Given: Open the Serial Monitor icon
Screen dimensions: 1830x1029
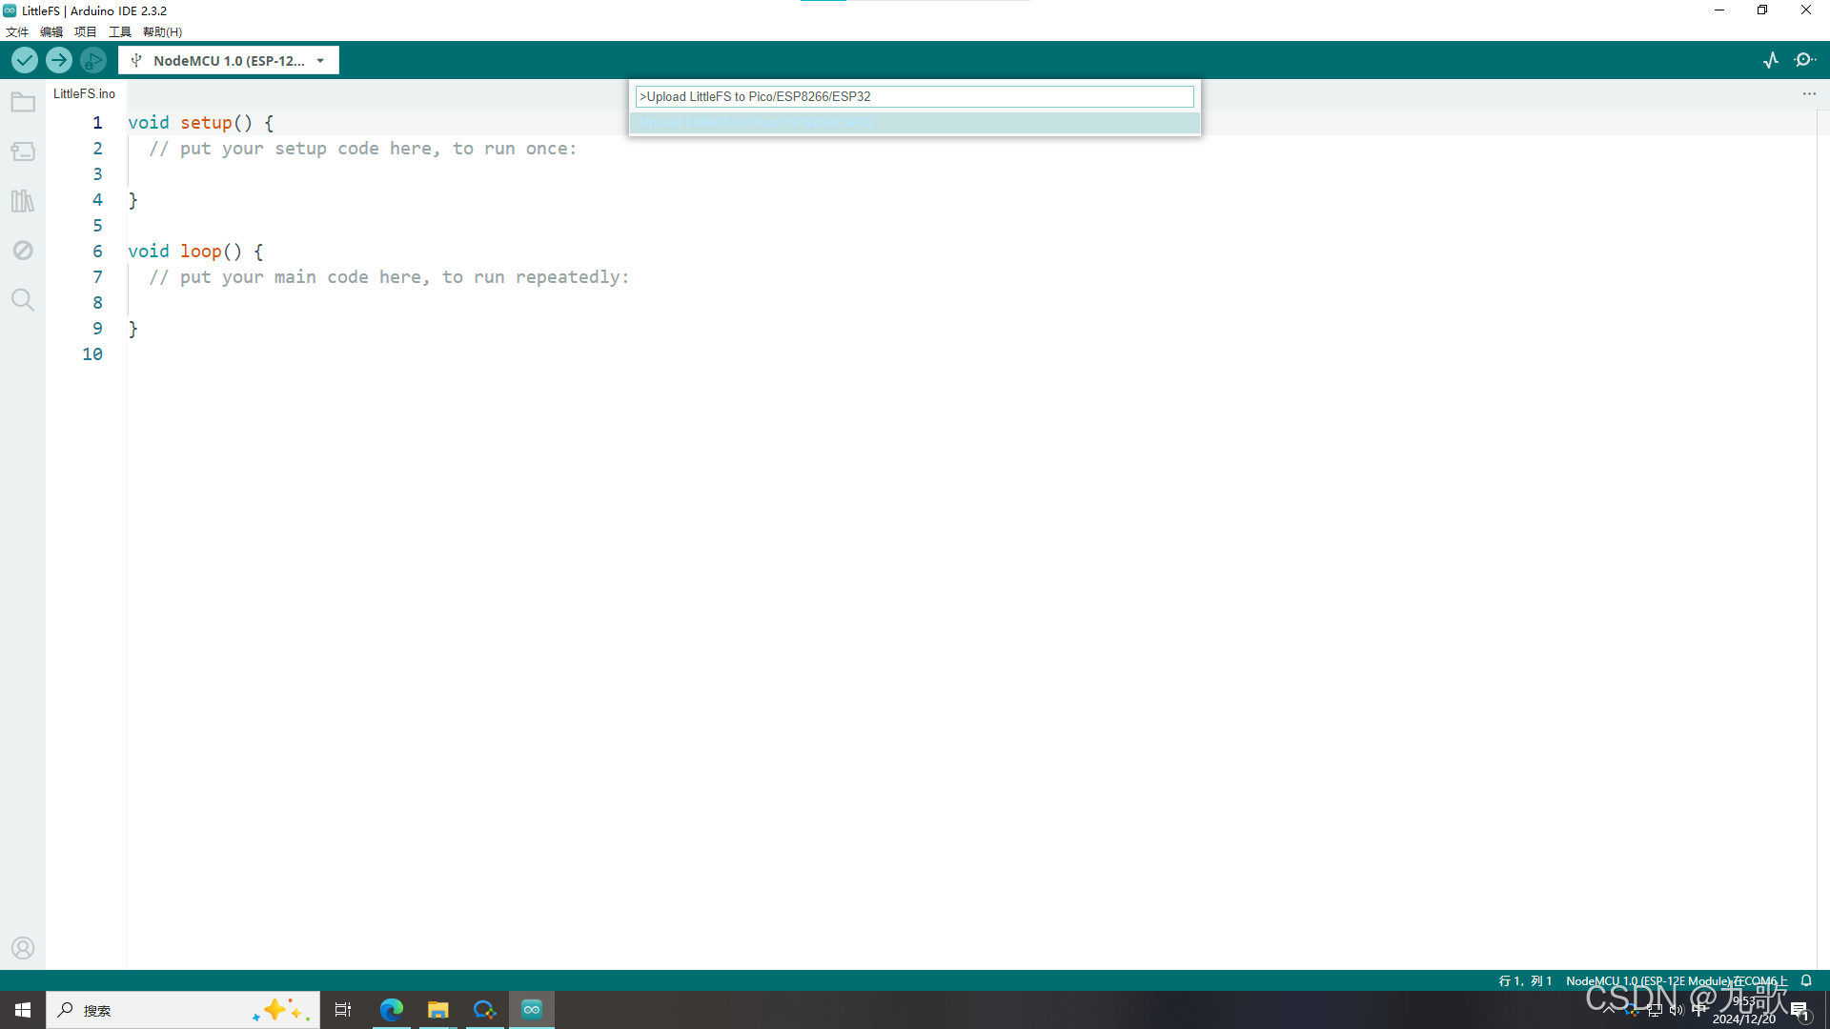Looking at the screenshot, I should pos(1806,60).
